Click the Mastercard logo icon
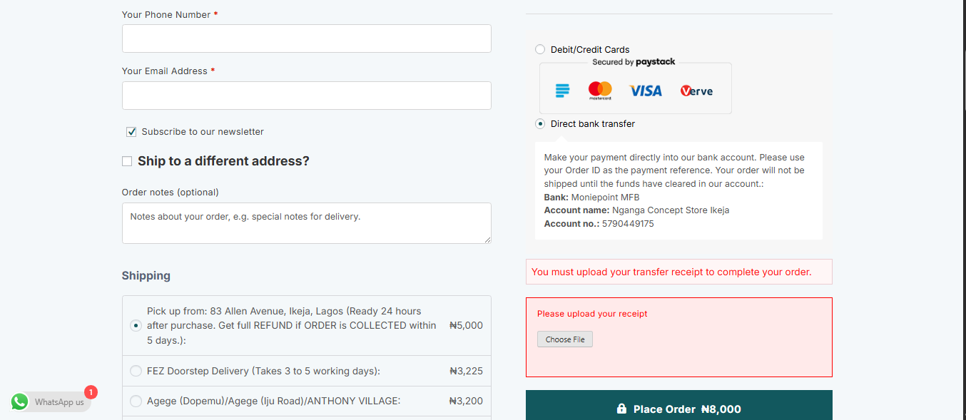The image size is (966, 420). 600,90
